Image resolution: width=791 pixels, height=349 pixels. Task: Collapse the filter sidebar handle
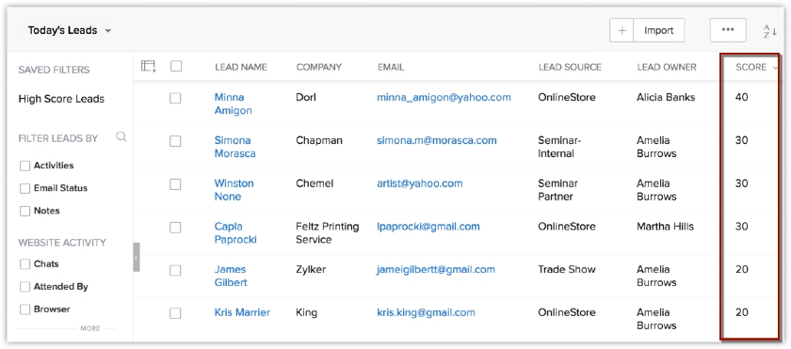(137, 257)
